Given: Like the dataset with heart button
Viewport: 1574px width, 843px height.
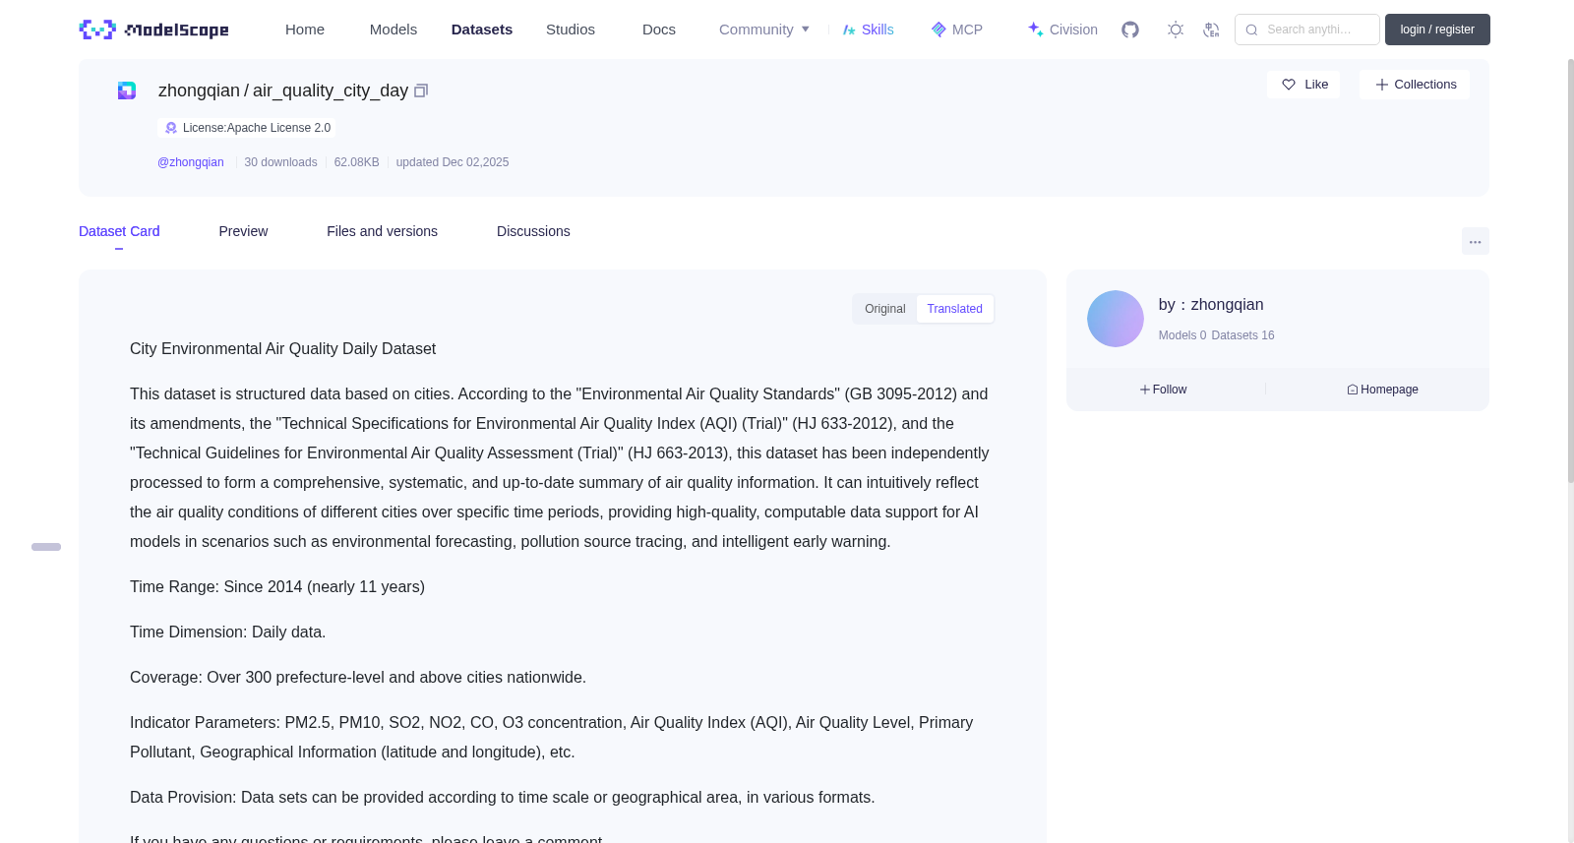Looking at the screenshot, I should 1303,85.
